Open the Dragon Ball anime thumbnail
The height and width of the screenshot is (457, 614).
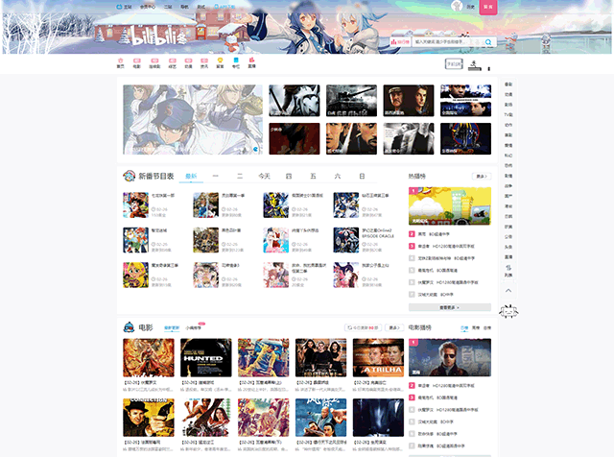tap(135, 205)
